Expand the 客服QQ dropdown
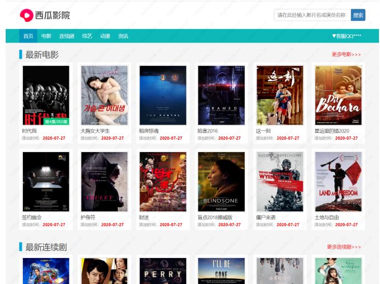This screenshot has height=284, width=380. [x=346, y=36]
